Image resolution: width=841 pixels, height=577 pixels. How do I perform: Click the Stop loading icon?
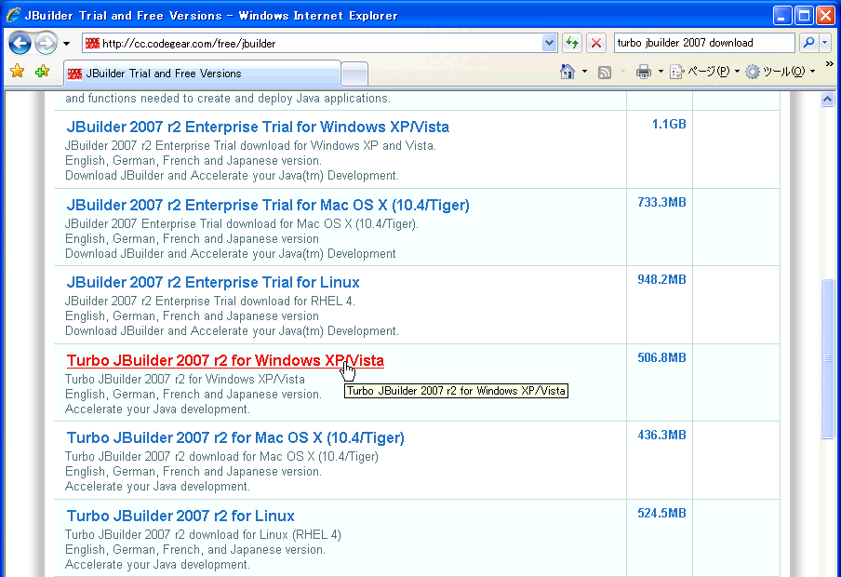tap(596, 44)
